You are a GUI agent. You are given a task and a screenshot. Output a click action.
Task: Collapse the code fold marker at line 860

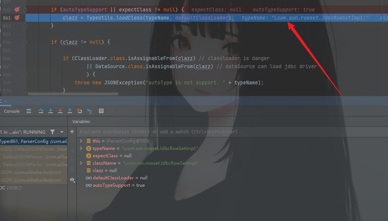[x=25, y=10]
